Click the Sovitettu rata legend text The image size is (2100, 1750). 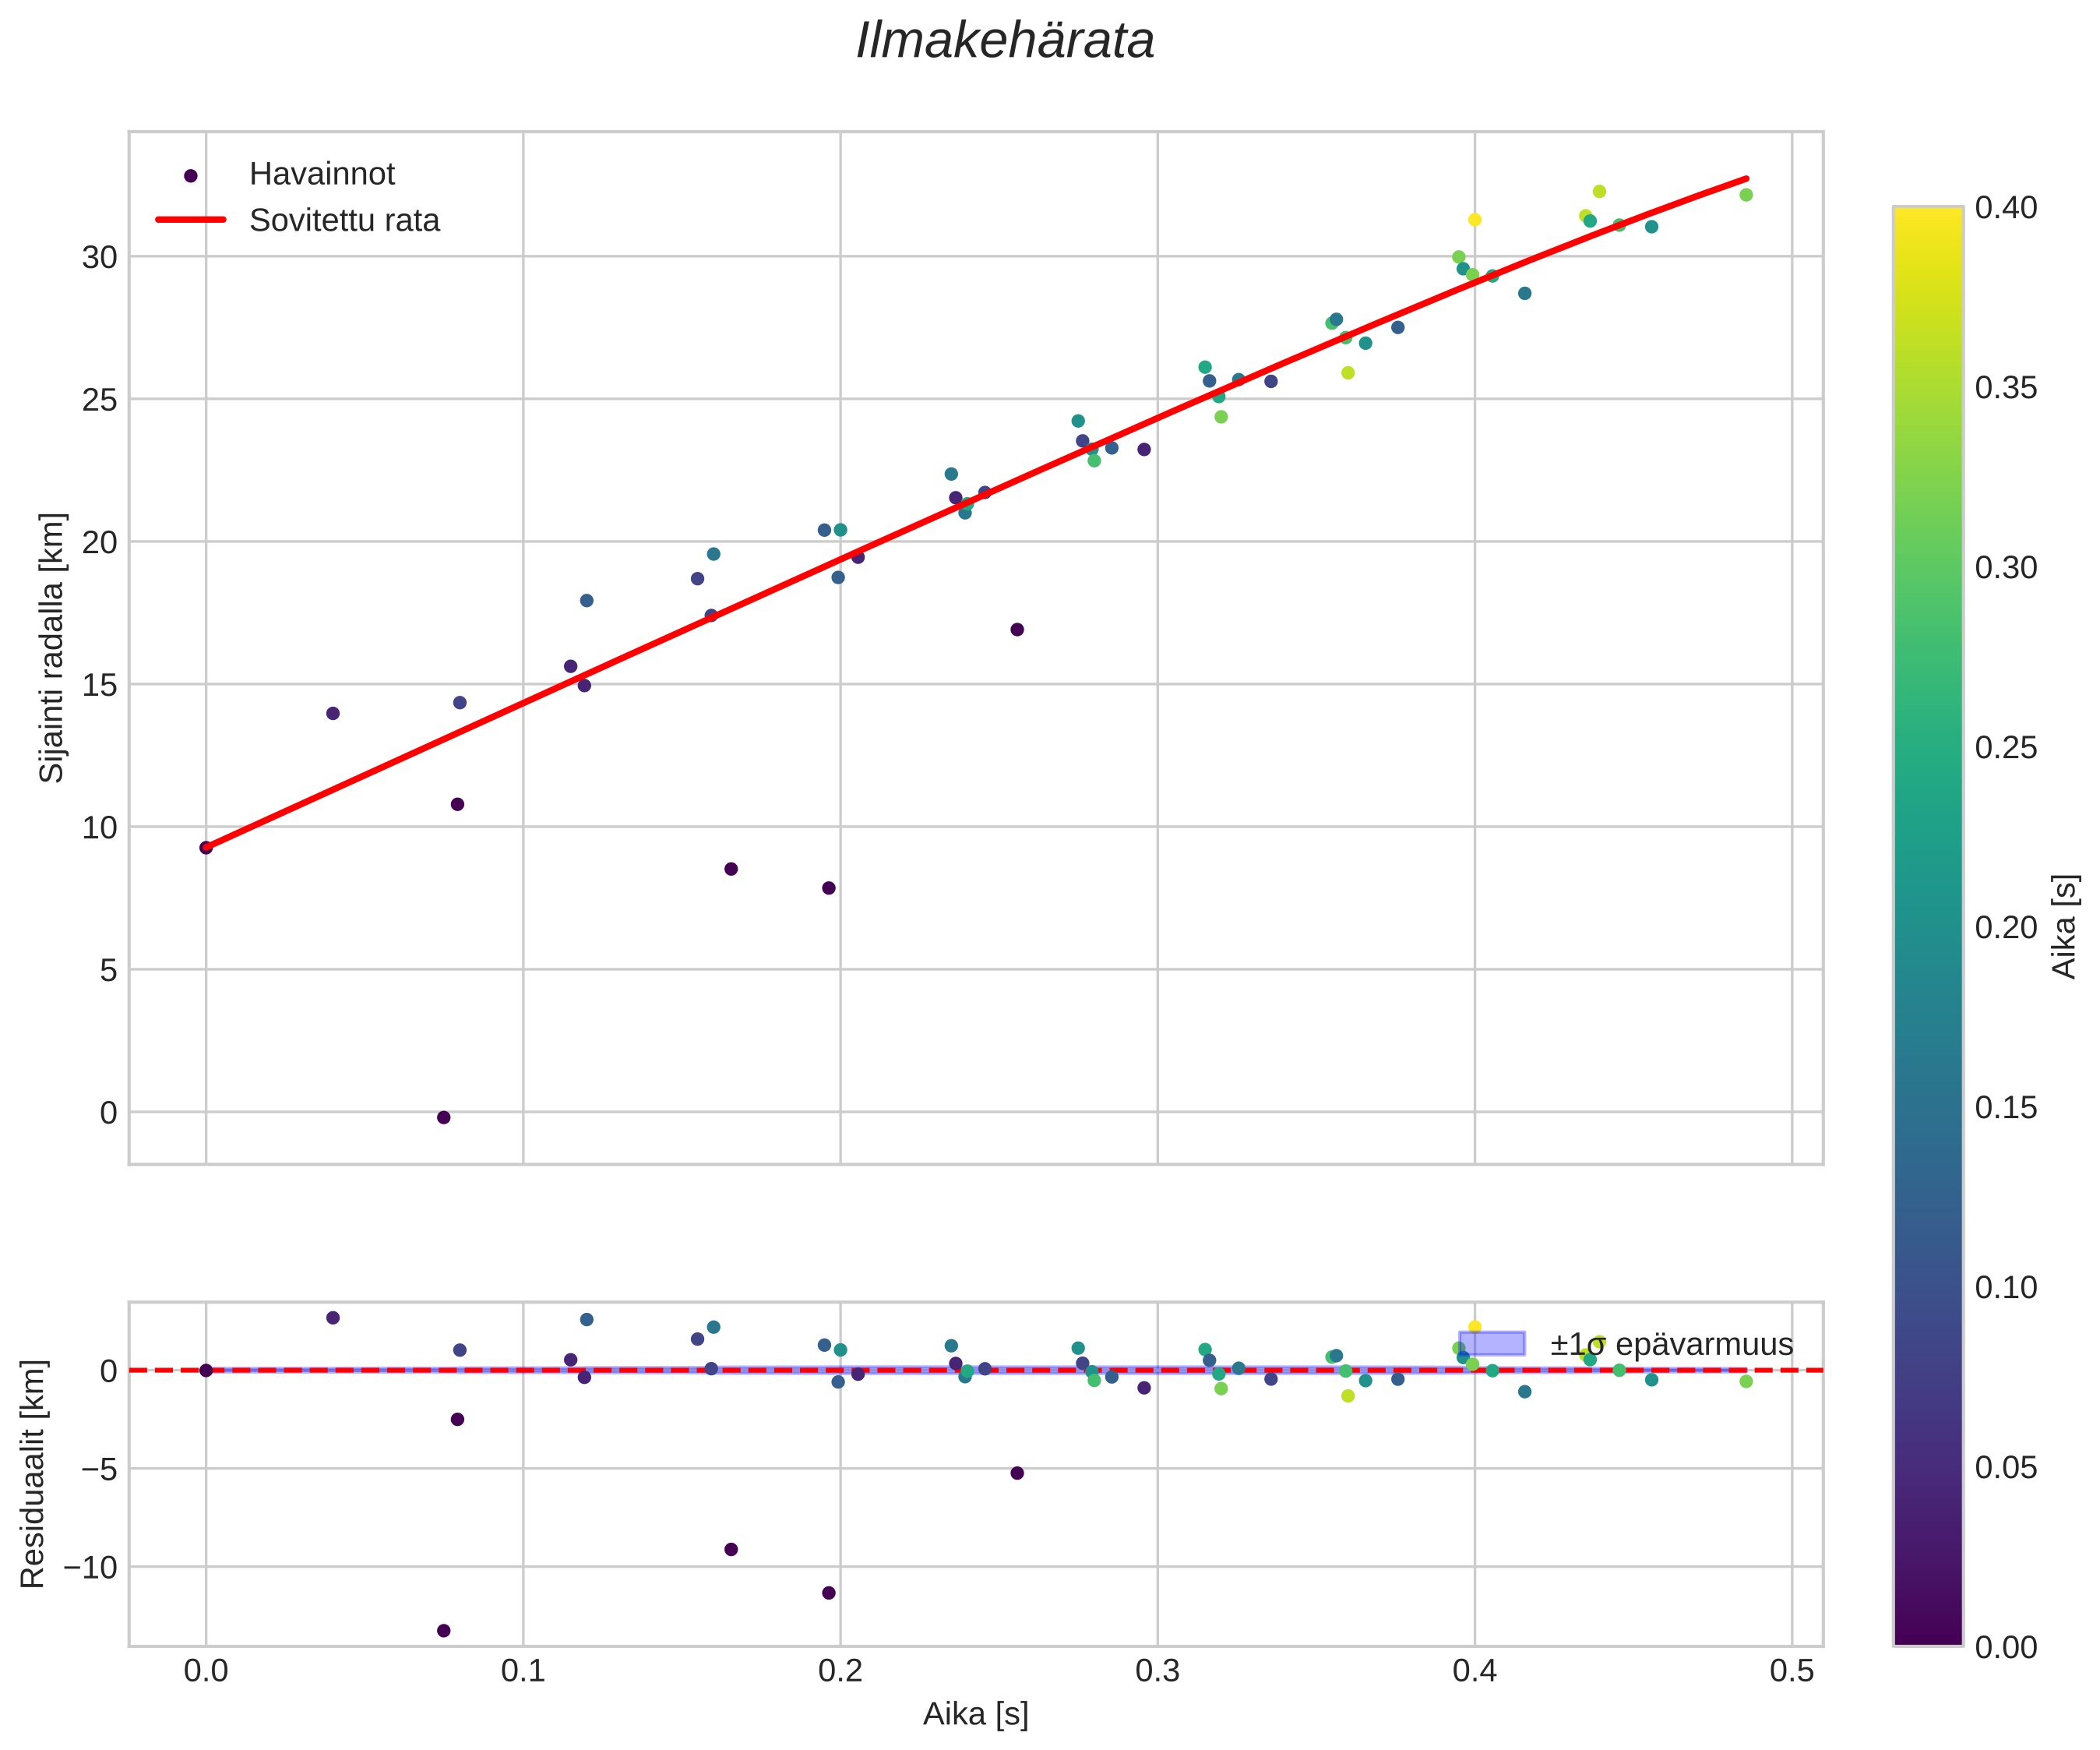pyautogui.click(x=344, y=221)
